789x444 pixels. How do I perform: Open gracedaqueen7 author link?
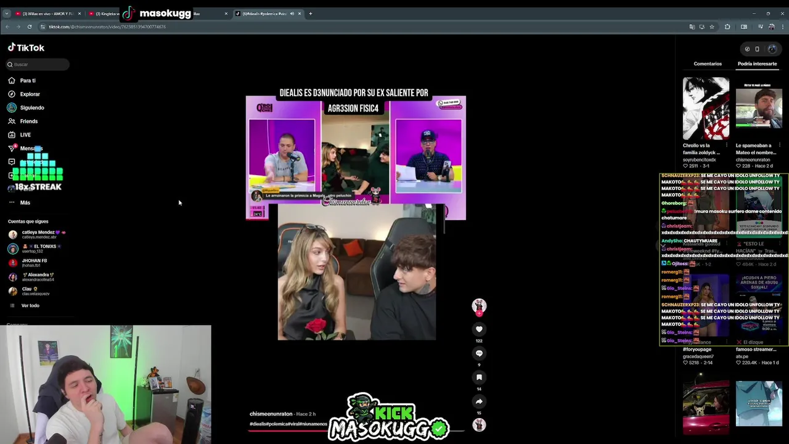click(x=698, y=356)
